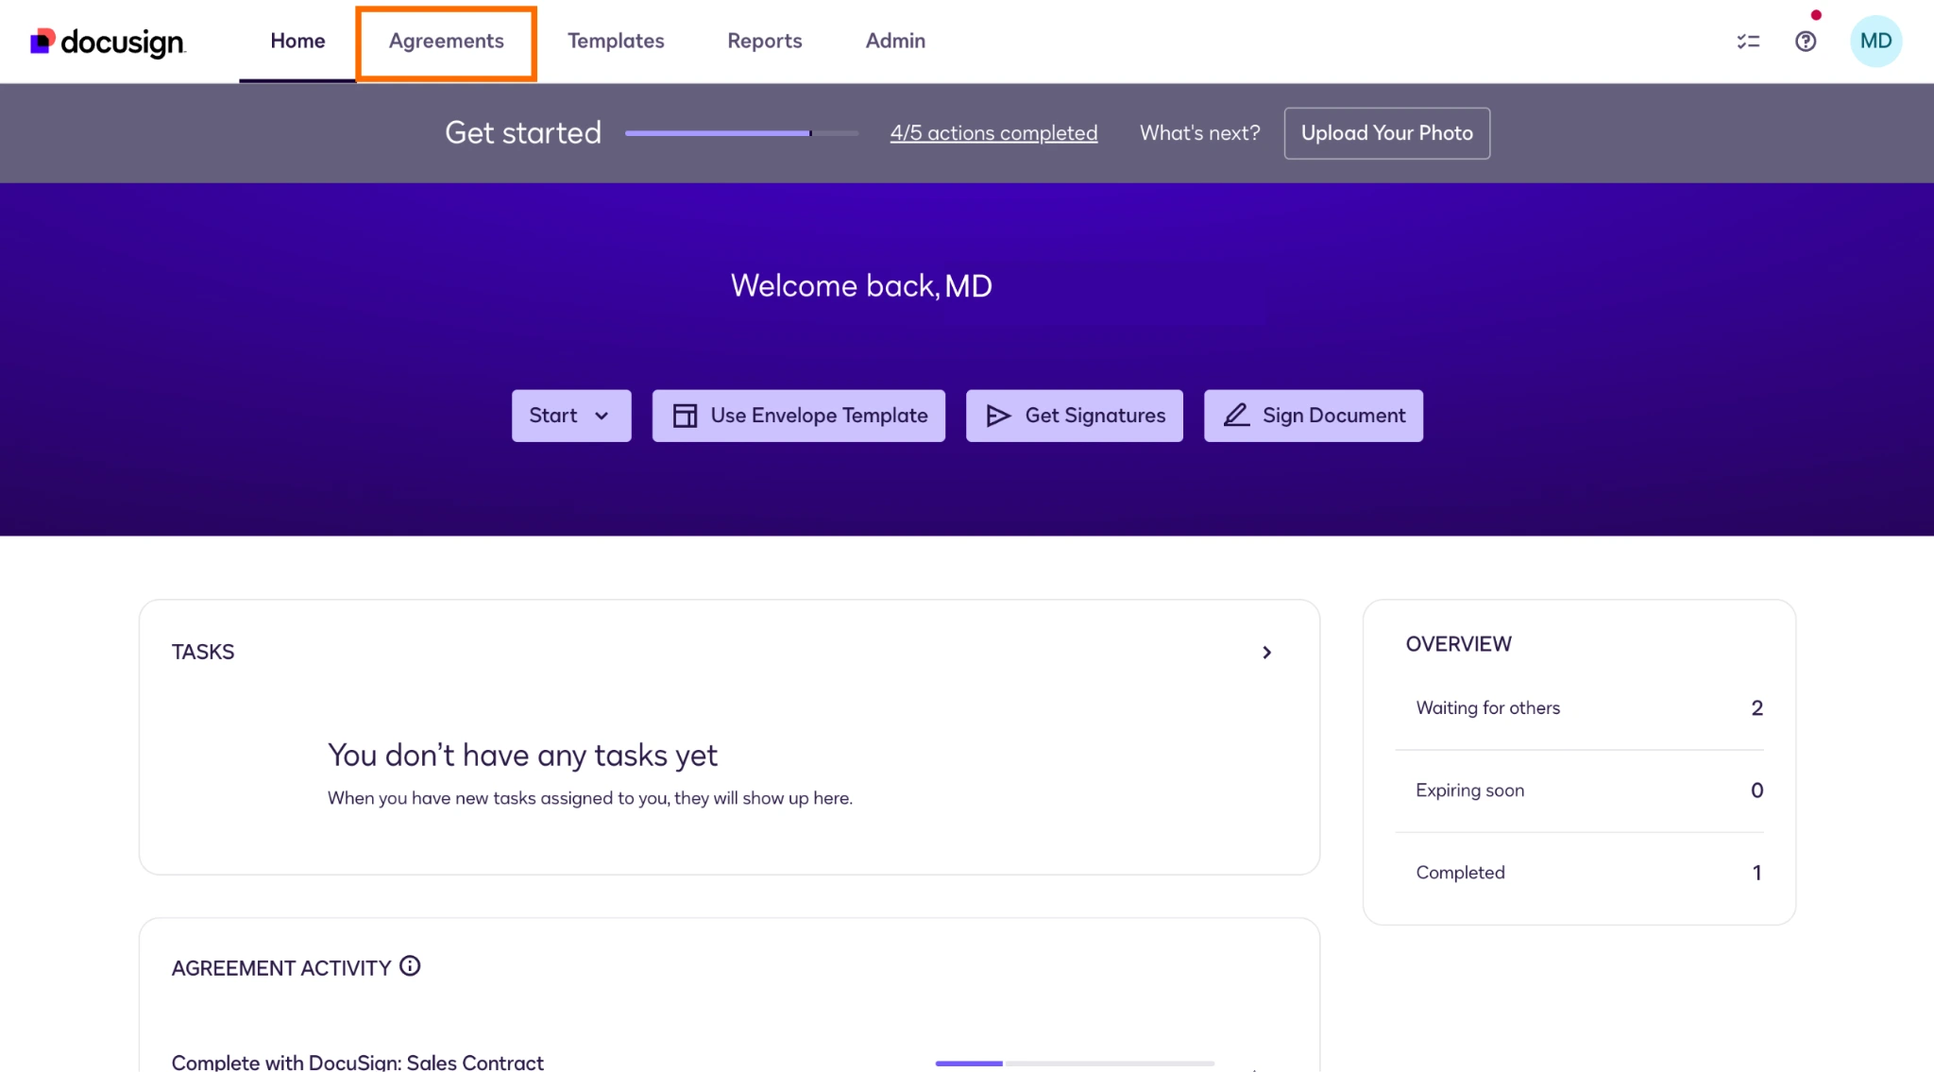The image size is (1934, 1072).
Task: Expand the Tasks panel chevron
Action: coord(1267,653)
